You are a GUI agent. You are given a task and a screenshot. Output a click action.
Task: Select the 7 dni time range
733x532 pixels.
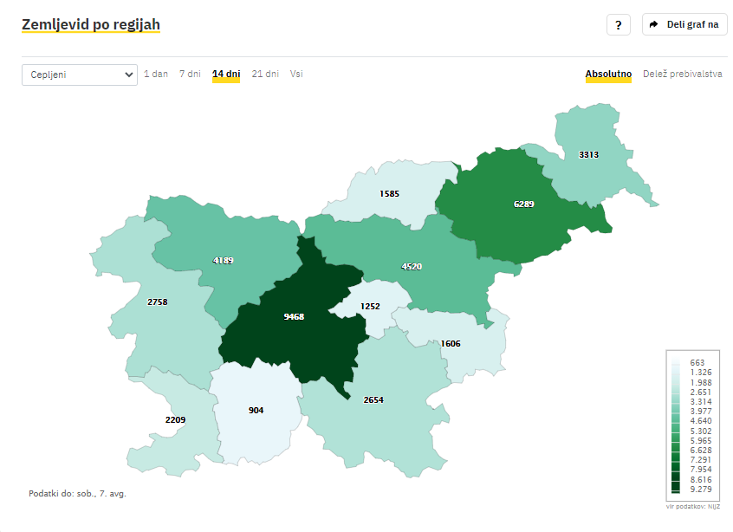(x=190, y=74)
